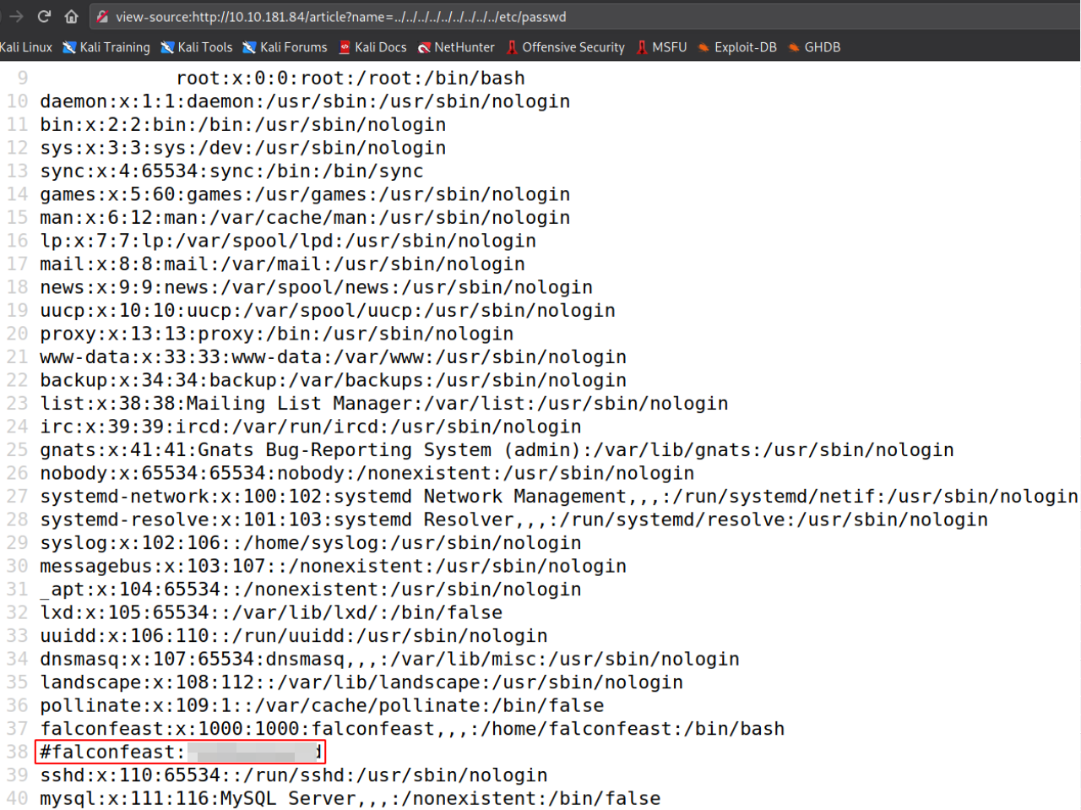1081x810 pixels.
Task: Click the www-data:x:33:33 source line
Action: [334, 357]
